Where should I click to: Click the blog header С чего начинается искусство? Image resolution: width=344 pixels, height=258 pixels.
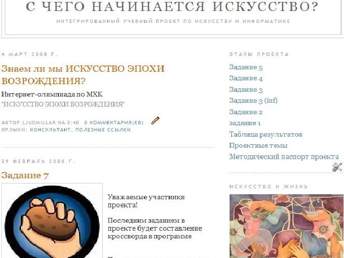coord(172,7)
